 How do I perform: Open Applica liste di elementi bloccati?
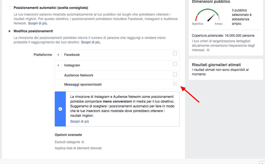(x=78, y=148)
